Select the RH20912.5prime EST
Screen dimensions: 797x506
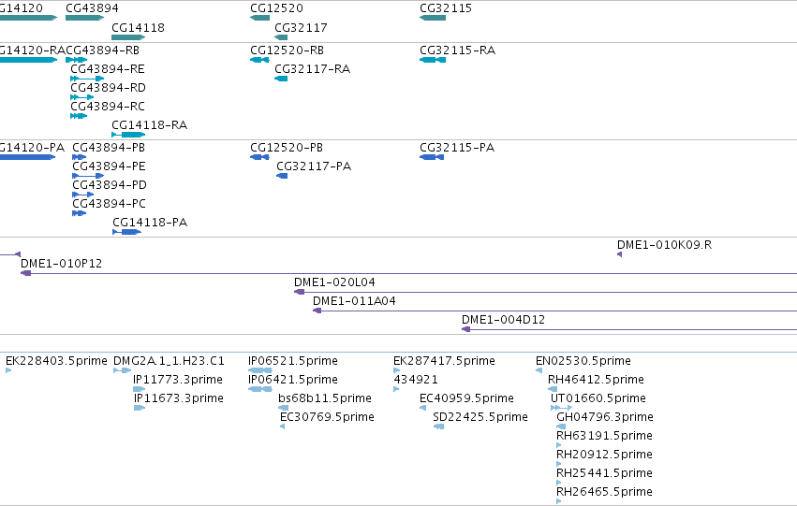(x=558, y=464)
